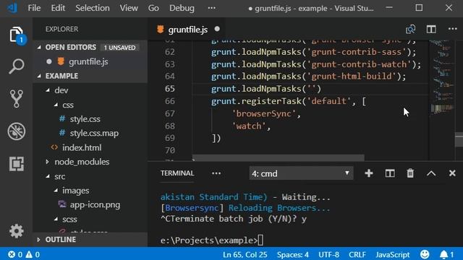Collapse the OPEN EDITORS section
Image resolution: width=463 pixels, height=260 pixels.
[39, 47]
